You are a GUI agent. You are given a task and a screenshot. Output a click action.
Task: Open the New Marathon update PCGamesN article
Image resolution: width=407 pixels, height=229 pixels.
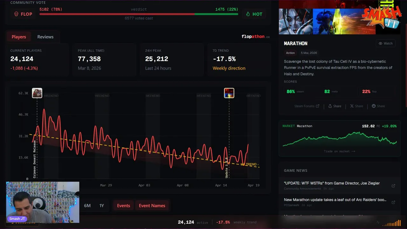pyautogui.click(x=335, y=200)
